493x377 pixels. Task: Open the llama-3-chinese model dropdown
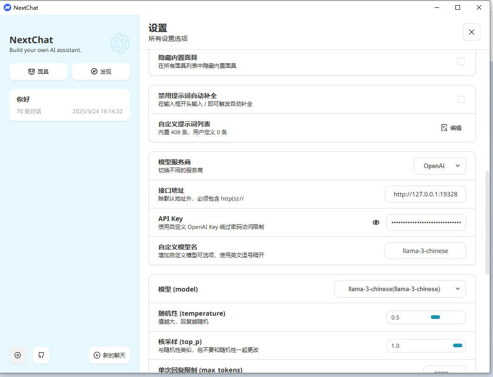[400, 289]
